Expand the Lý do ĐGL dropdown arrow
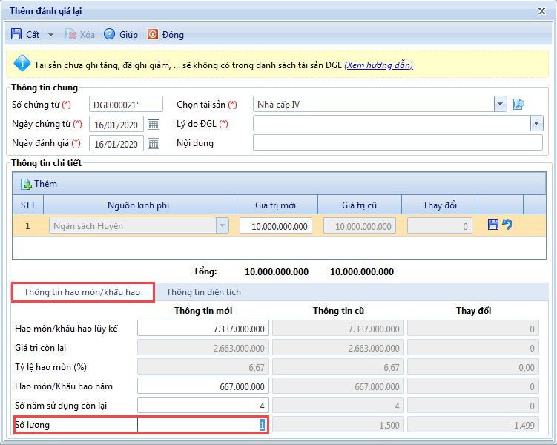The height and width of the screenshot is (445, 557). [x=536, y=124]
